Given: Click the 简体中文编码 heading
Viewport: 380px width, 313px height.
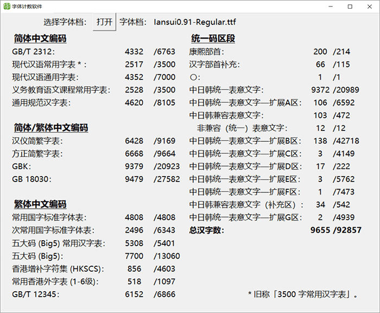Looking at the screenshot, I should 40,39.
